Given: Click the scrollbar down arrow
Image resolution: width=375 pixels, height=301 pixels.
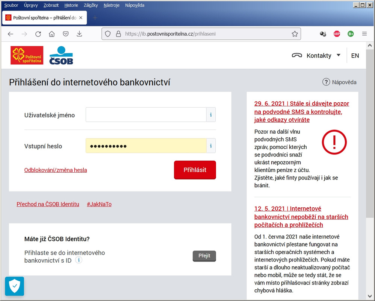Looking at the screenshot, I should tap(369, 296).
